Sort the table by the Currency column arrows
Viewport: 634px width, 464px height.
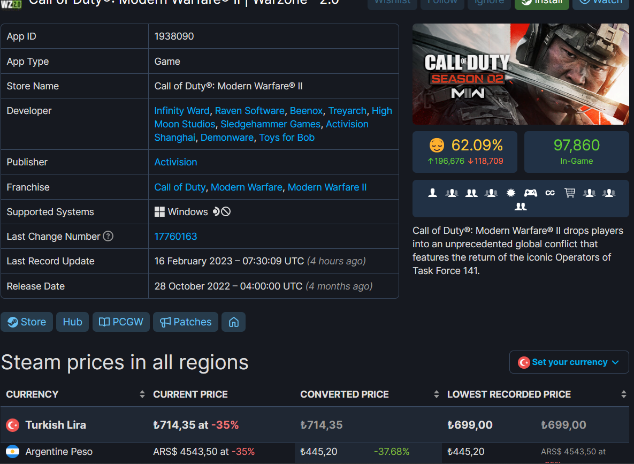(x=142, y=394)
